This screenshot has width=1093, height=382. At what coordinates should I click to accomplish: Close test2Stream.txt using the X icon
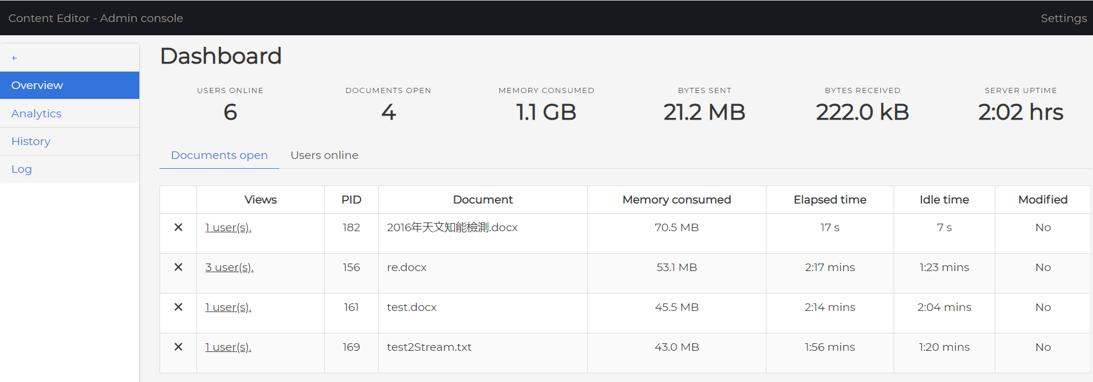[178, 347]
